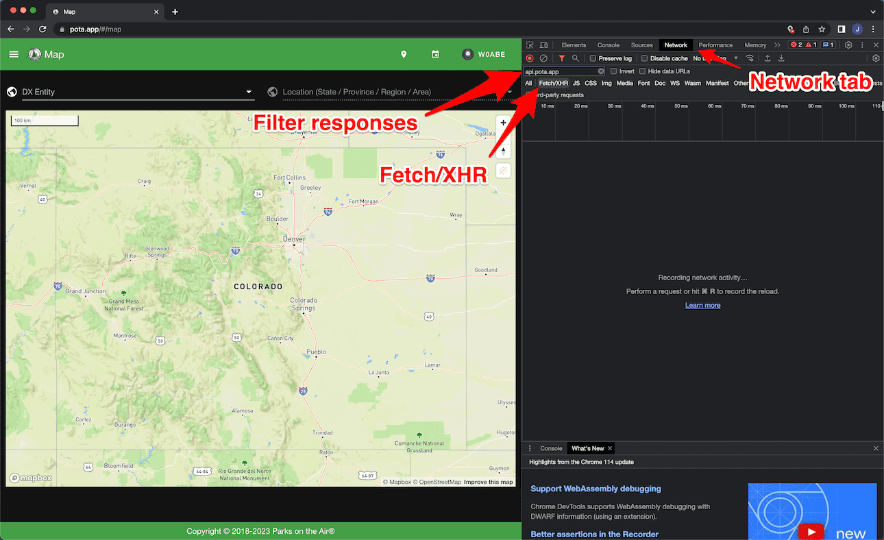Screen dimensions: 884x540
Task: Bookmark this page with star icon
Action: pos(822,29)
